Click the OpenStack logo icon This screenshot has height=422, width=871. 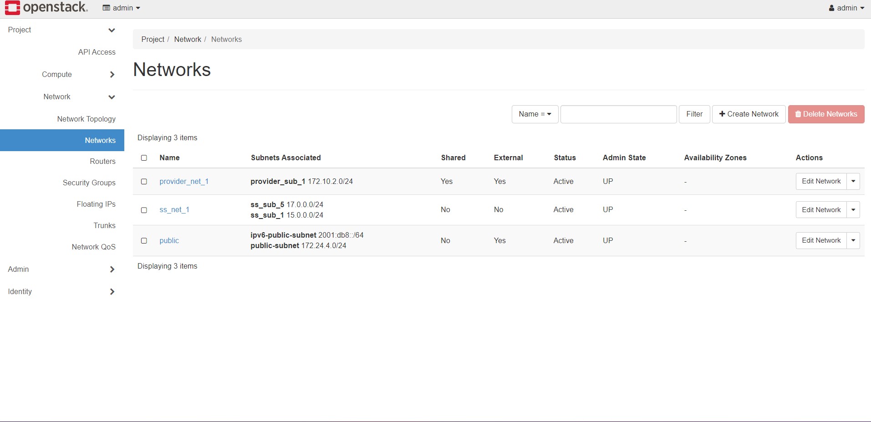(12, 8)
